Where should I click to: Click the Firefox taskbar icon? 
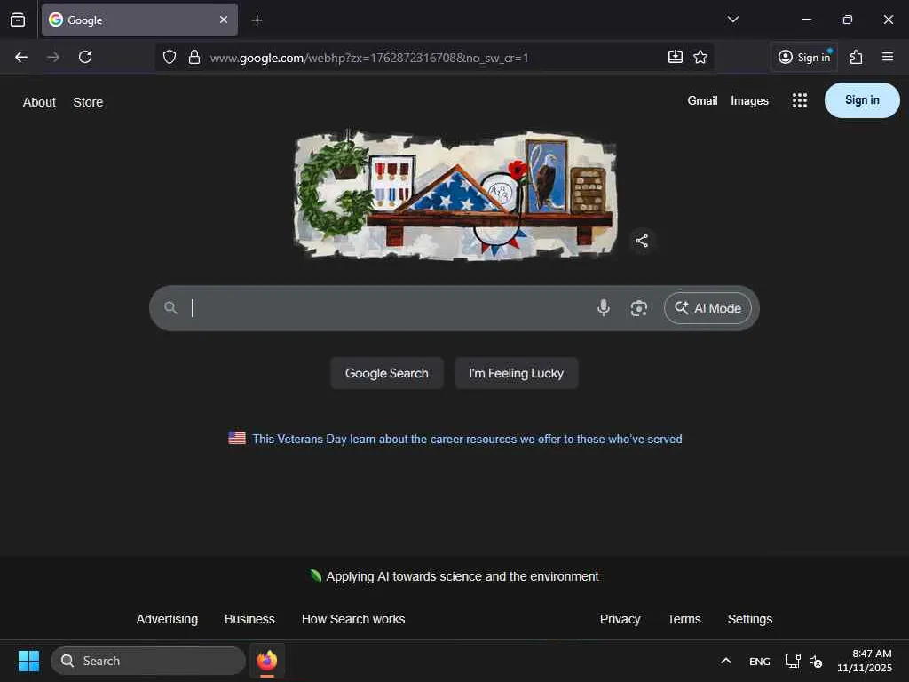click(x=266, y=661)
